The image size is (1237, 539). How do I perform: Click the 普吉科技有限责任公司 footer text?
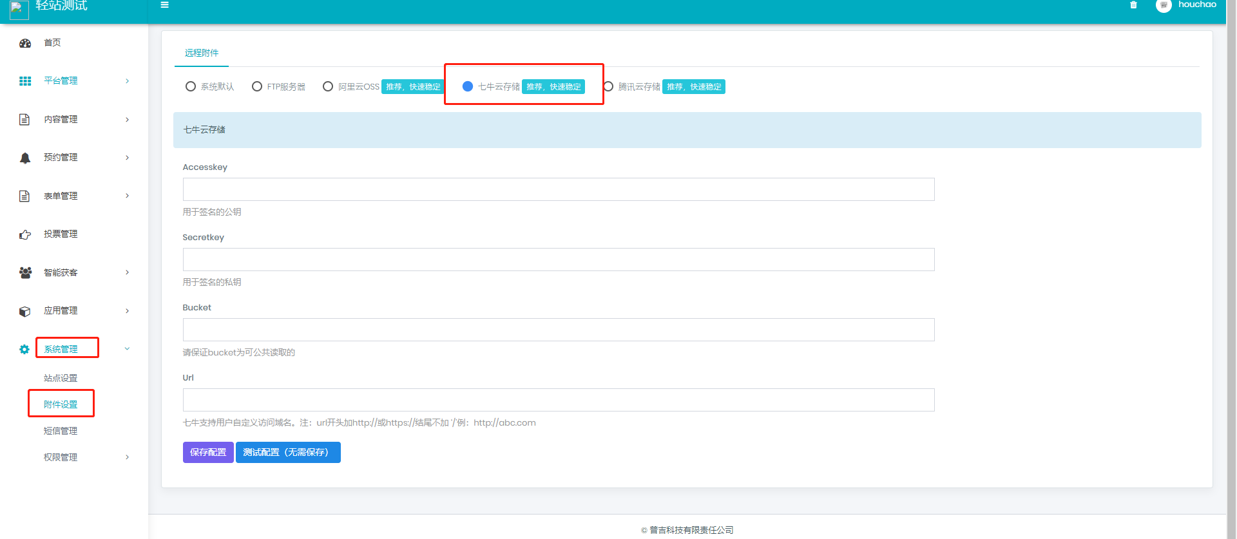[x=691, y=530]
